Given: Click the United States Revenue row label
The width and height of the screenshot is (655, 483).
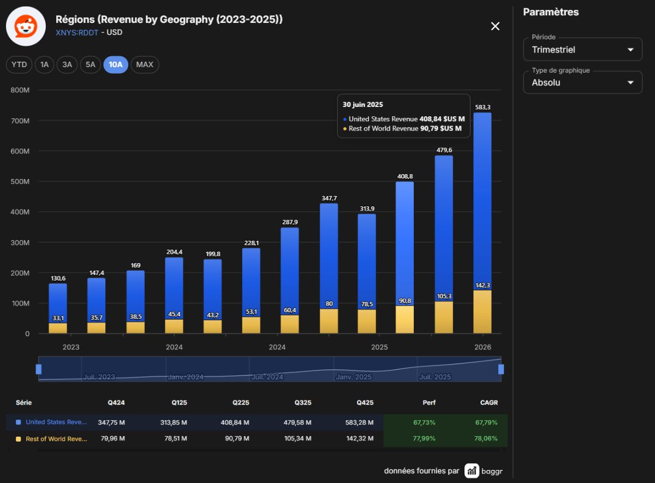Looking at the screenshot, I should point(56,422).
